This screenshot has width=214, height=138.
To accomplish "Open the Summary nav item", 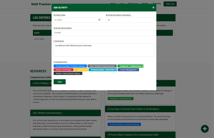I will click(x=157, y=4).
